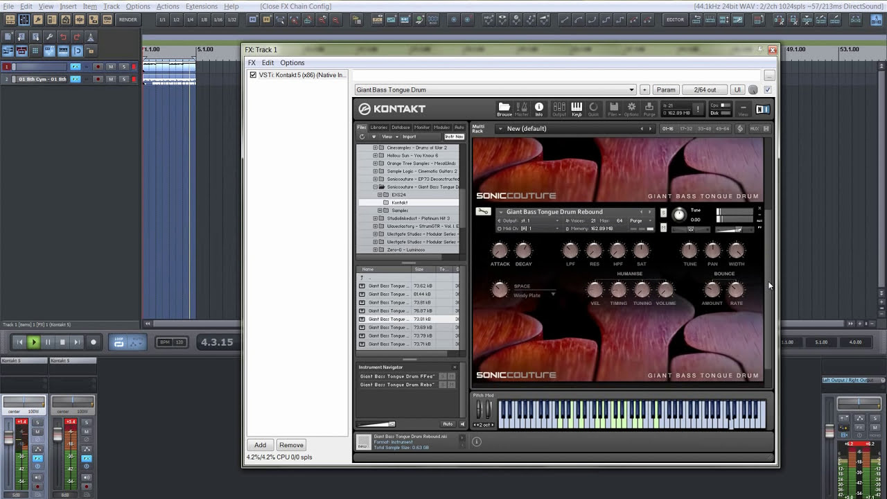This screenshot has height=499, width=887.
Task: Open the Kontakt Info pane icon
Action: pyautogui.click(x=539, y=110)
